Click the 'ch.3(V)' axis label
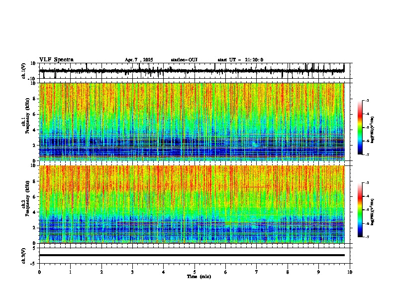 [24, 256]
